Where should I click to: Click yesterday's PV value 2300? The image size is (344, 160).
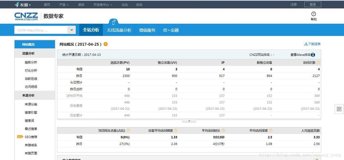(x=126, y=76)
